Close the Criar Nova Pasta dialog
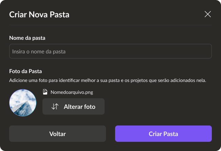The height and width of the screenshot is (151, 221). [208, 14]
